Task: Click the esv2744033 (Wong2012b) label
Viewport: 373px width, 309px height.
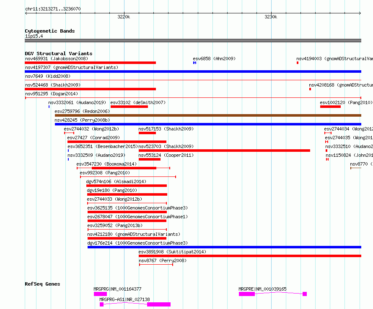Action: click(x=115, y=199)
